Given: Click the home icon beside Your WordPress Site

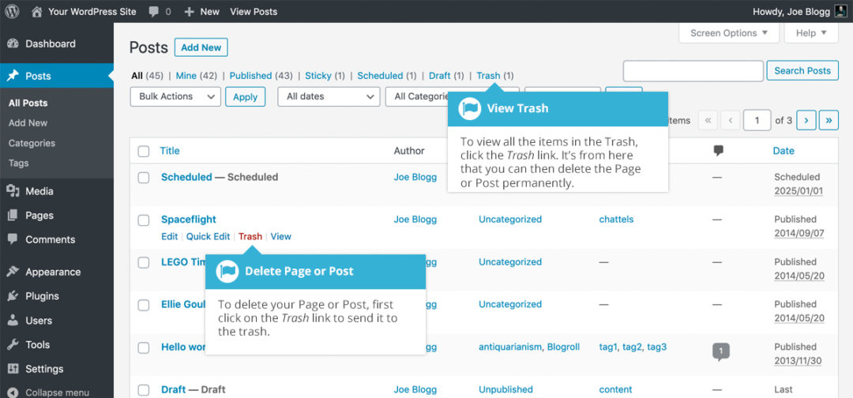Looking at the screenshot, I should pyautogui.click(x=37, y=11).
